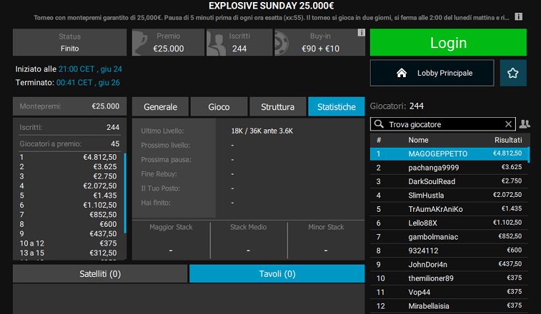
Task: Select player themilioner89
Action: click(448, 278)
